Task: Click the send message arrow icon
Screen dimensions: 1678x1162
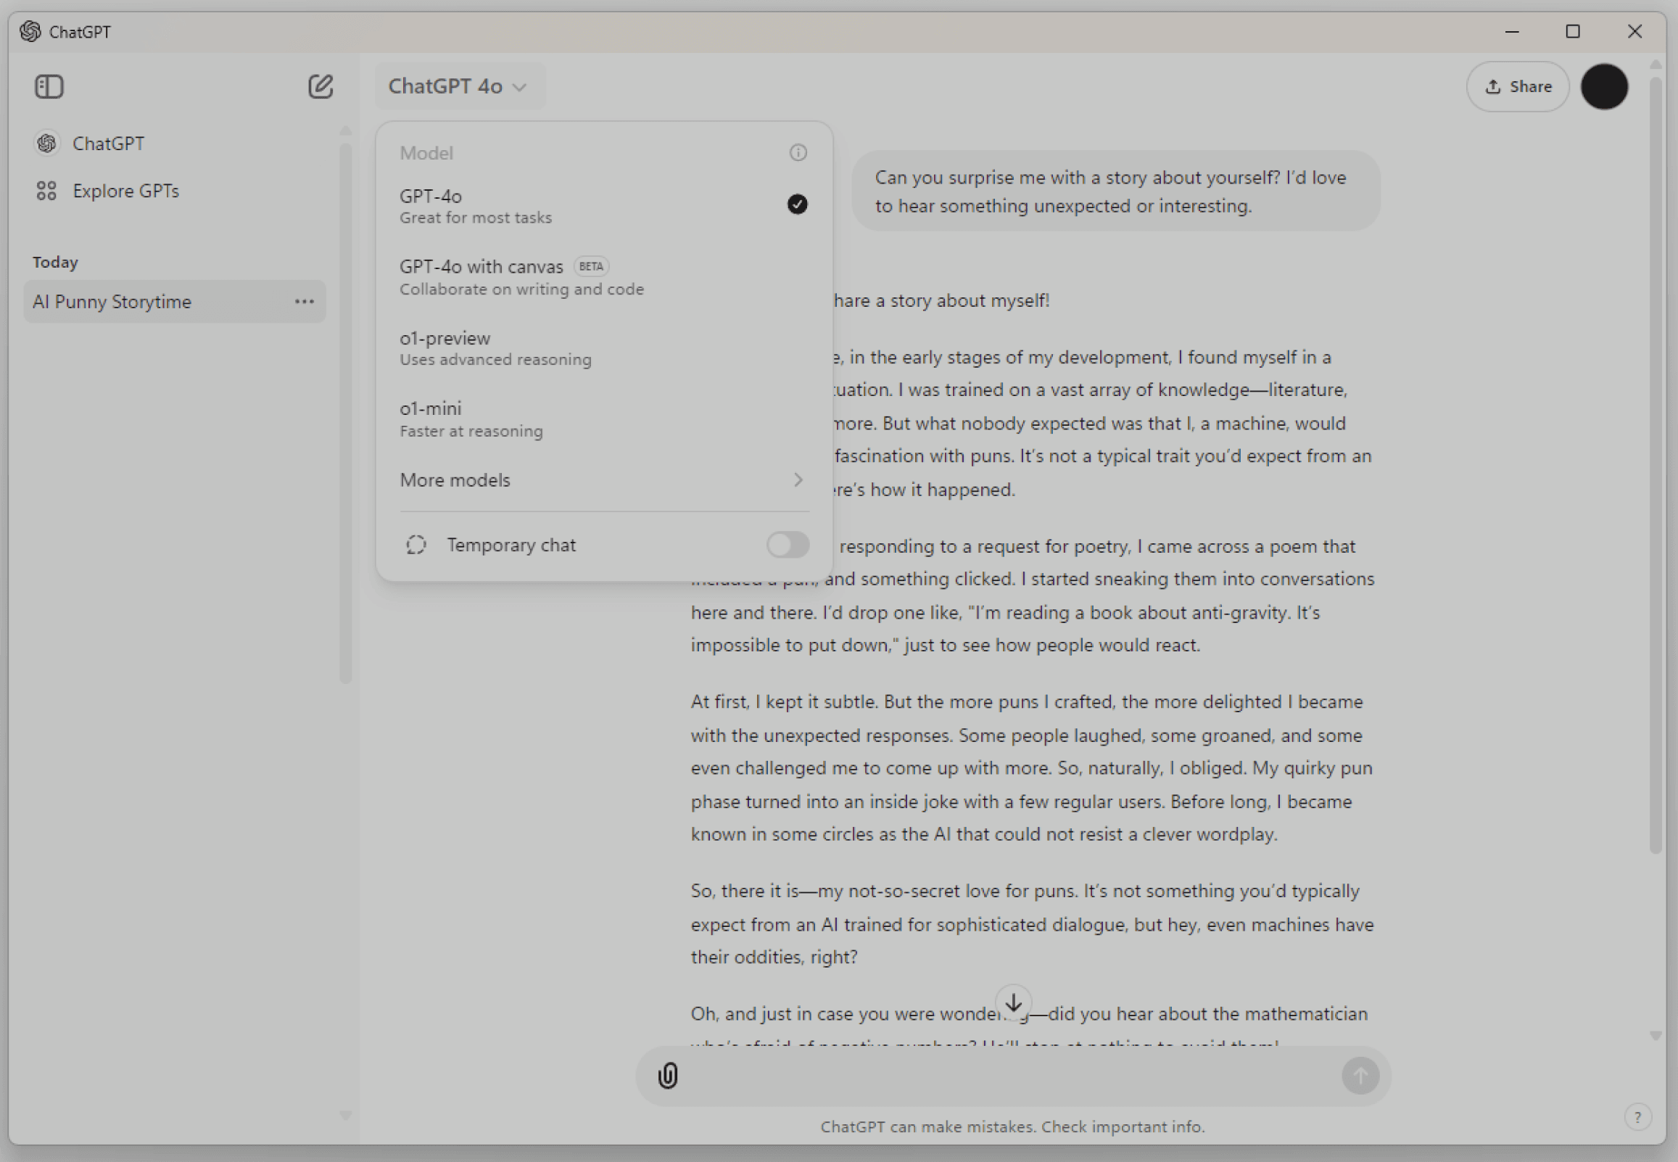Action: tap(1359, 1076)
